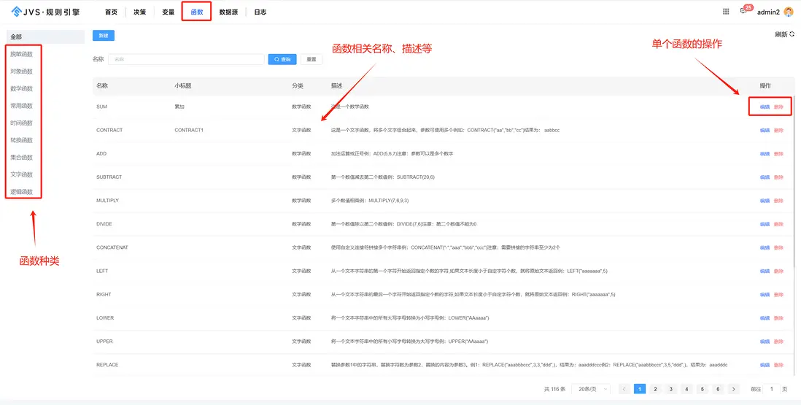Click the SUM function name cell

click(101, 107)
